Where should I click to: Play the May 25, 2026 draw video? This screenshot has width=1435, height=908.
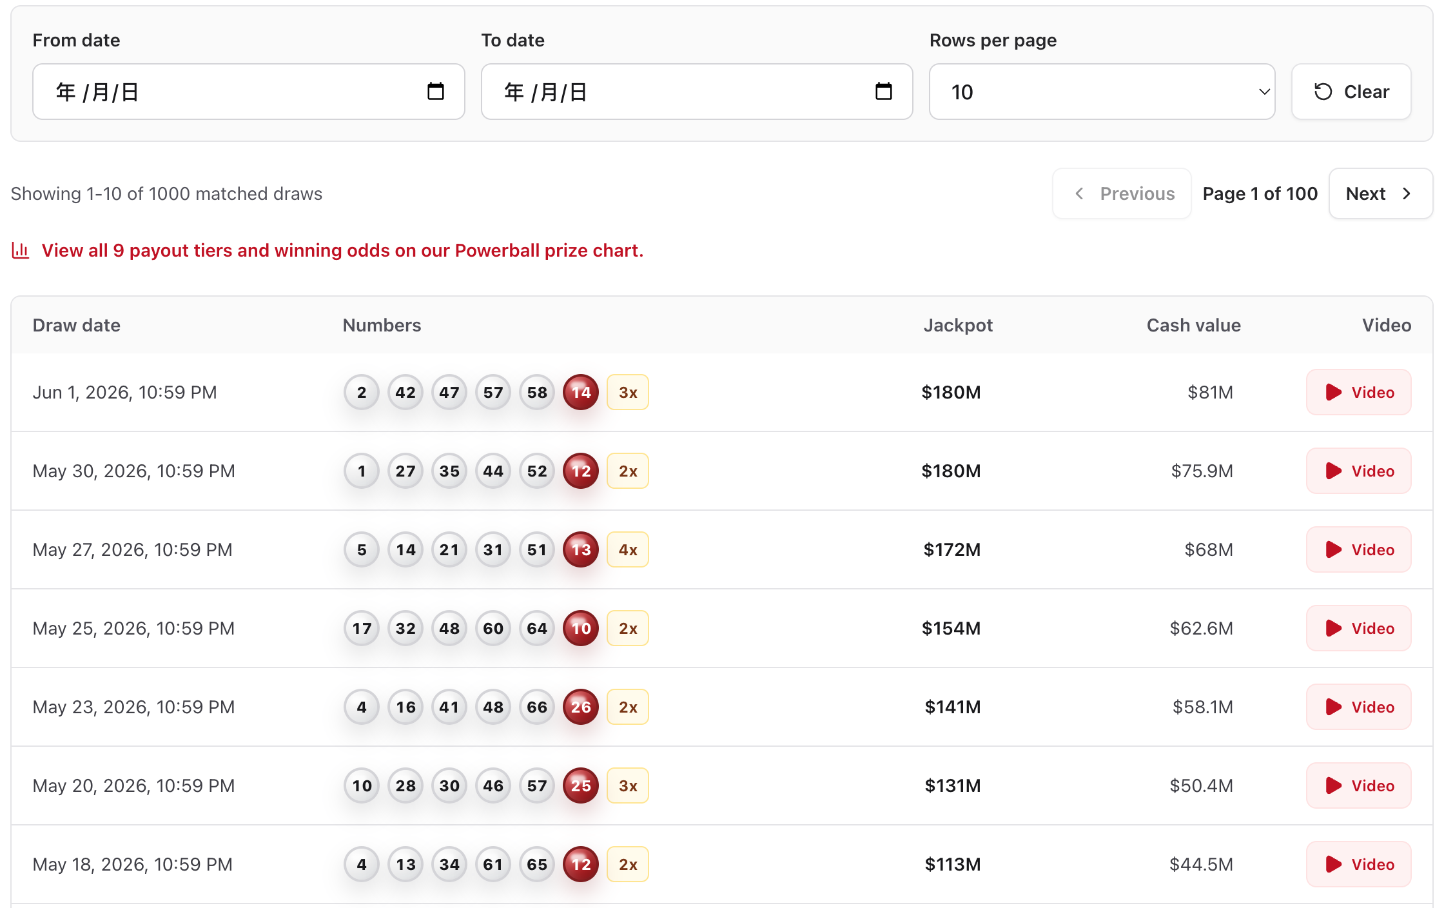[x=1358, y=628]
